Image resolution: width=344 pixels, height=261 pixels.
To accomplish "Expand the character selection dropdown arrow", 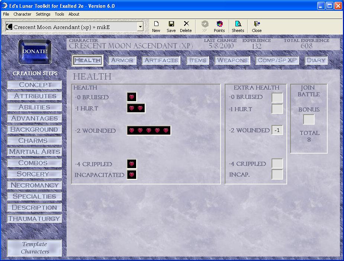I will coord(140,27).
